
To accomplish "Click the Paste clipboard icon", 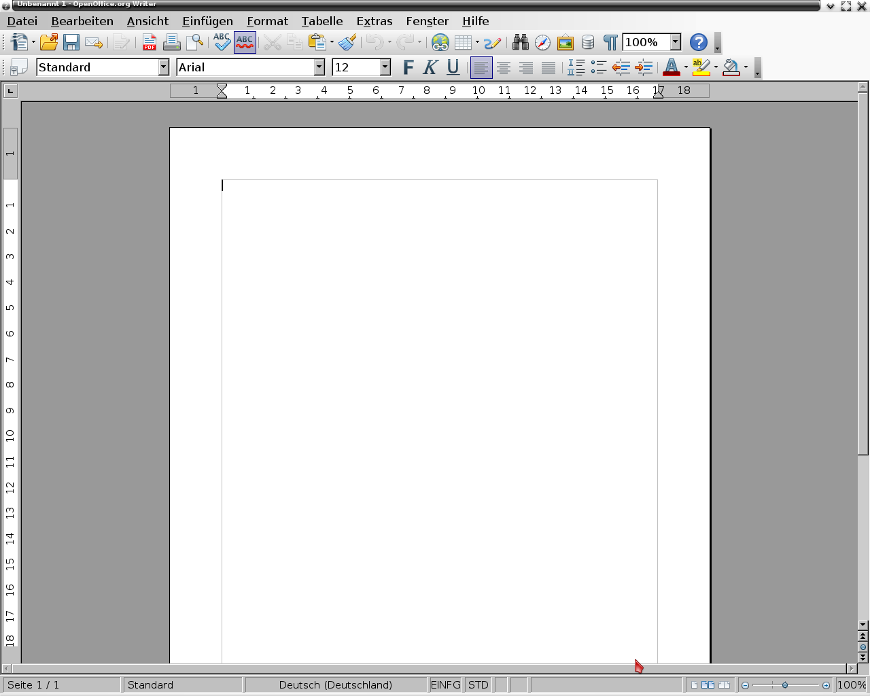I will (317, 42).
